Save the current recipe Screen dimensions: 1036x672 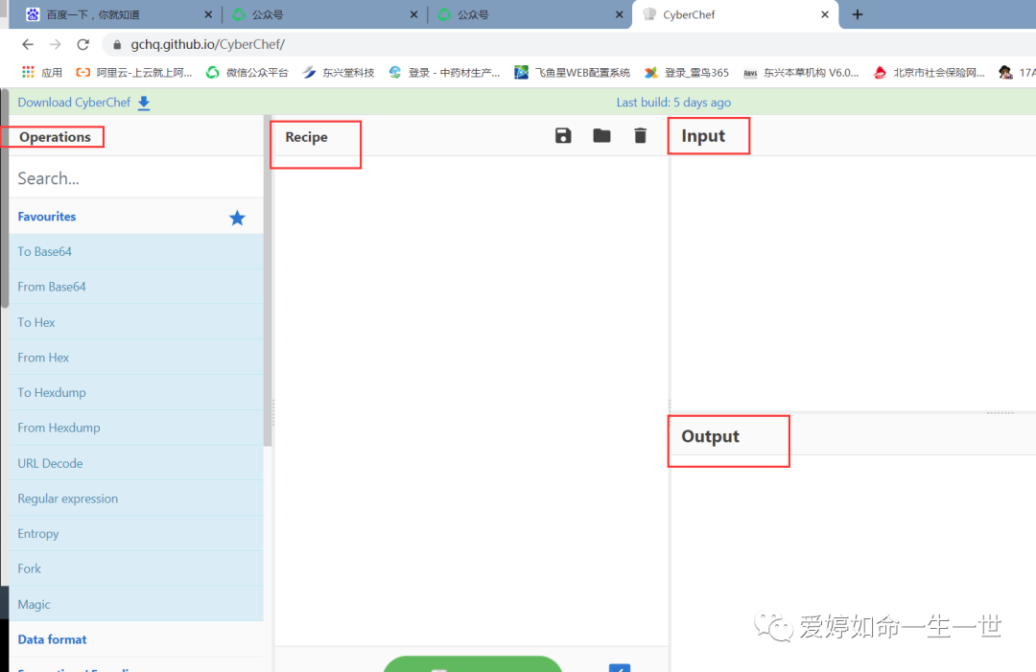pos(563,136)
